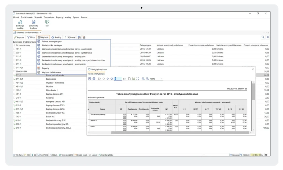Tick the checkbox for row 491-1
Viewport: 283px width, 170px height.
pos(15,49)
